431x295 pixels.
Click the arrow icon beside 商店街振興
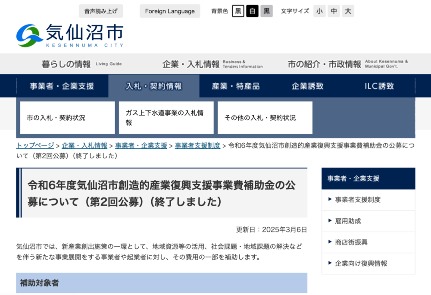(330, 242)
